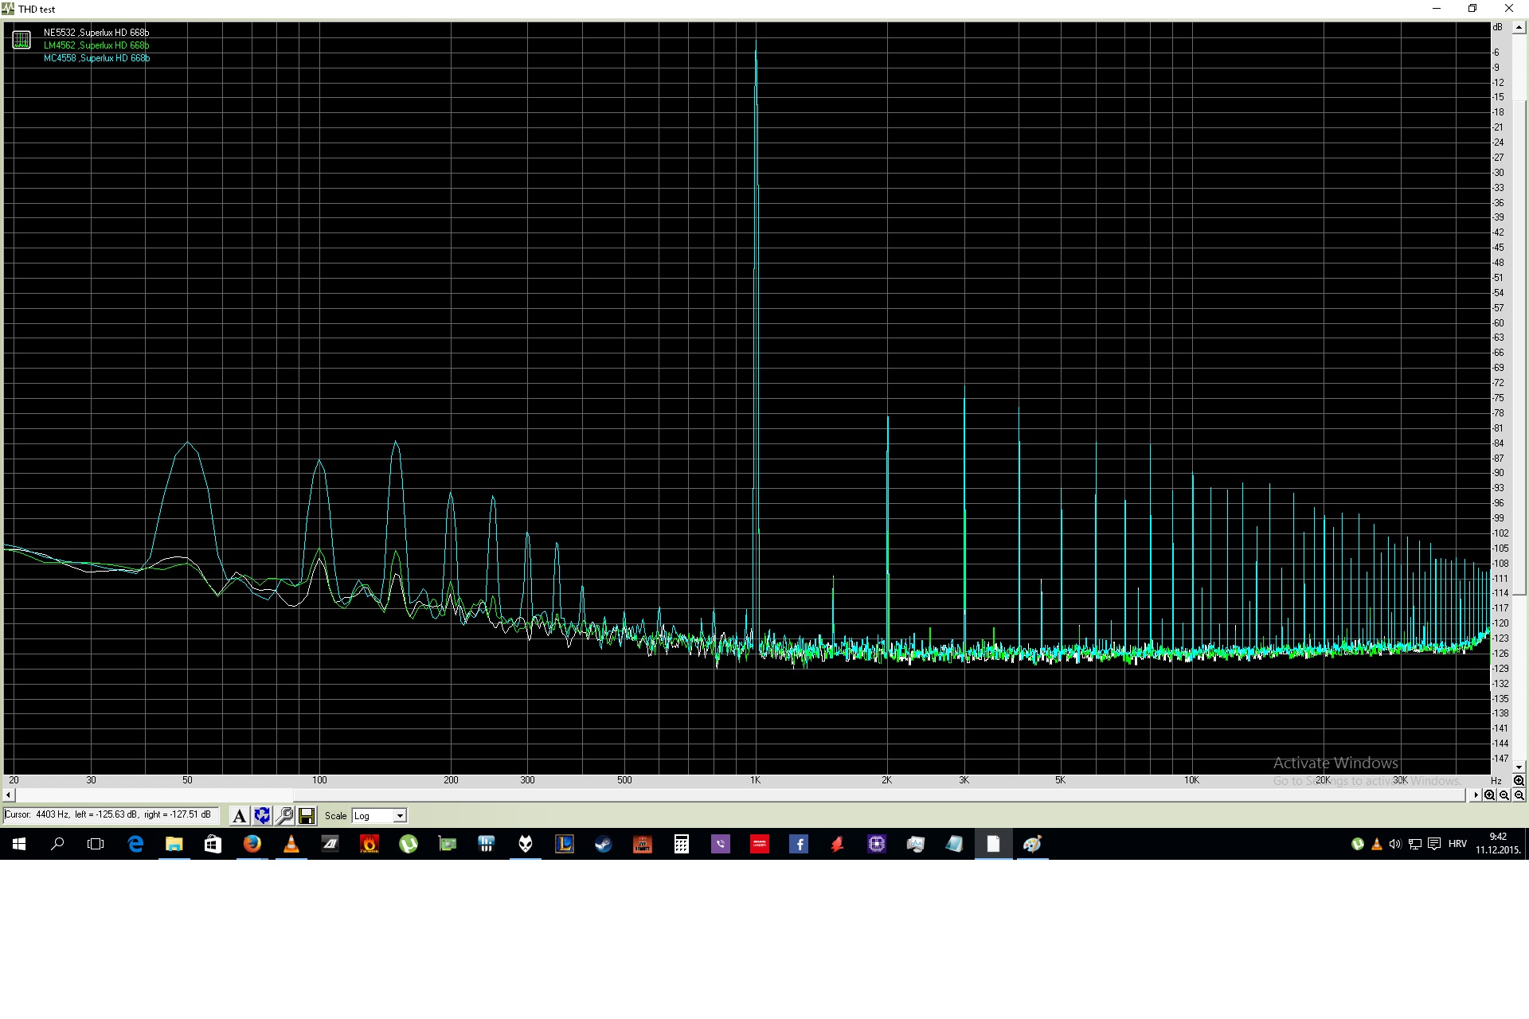Select the NE5532 Superlux HD 668b legend entry
Viewport: 1529px width, 1019px height.
tap(96, 33)
